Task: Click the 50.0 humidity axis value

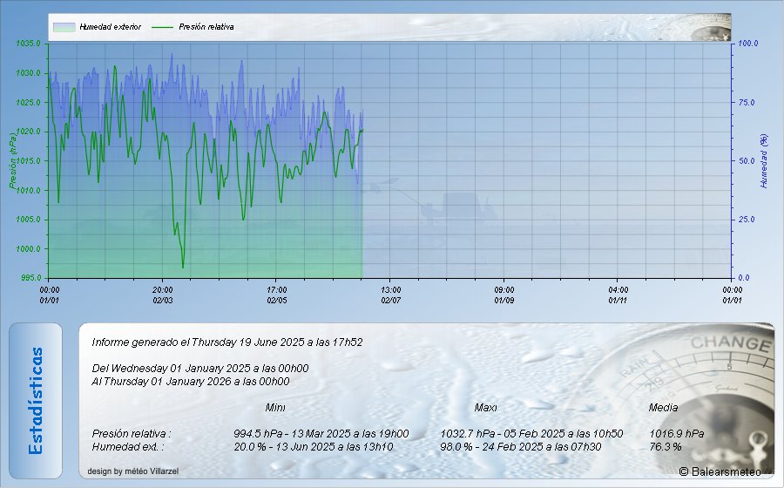Action: click(747, 161)
